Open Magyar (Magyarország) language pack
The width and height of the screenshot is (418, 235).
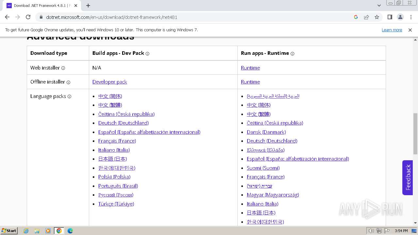(273, 195)
